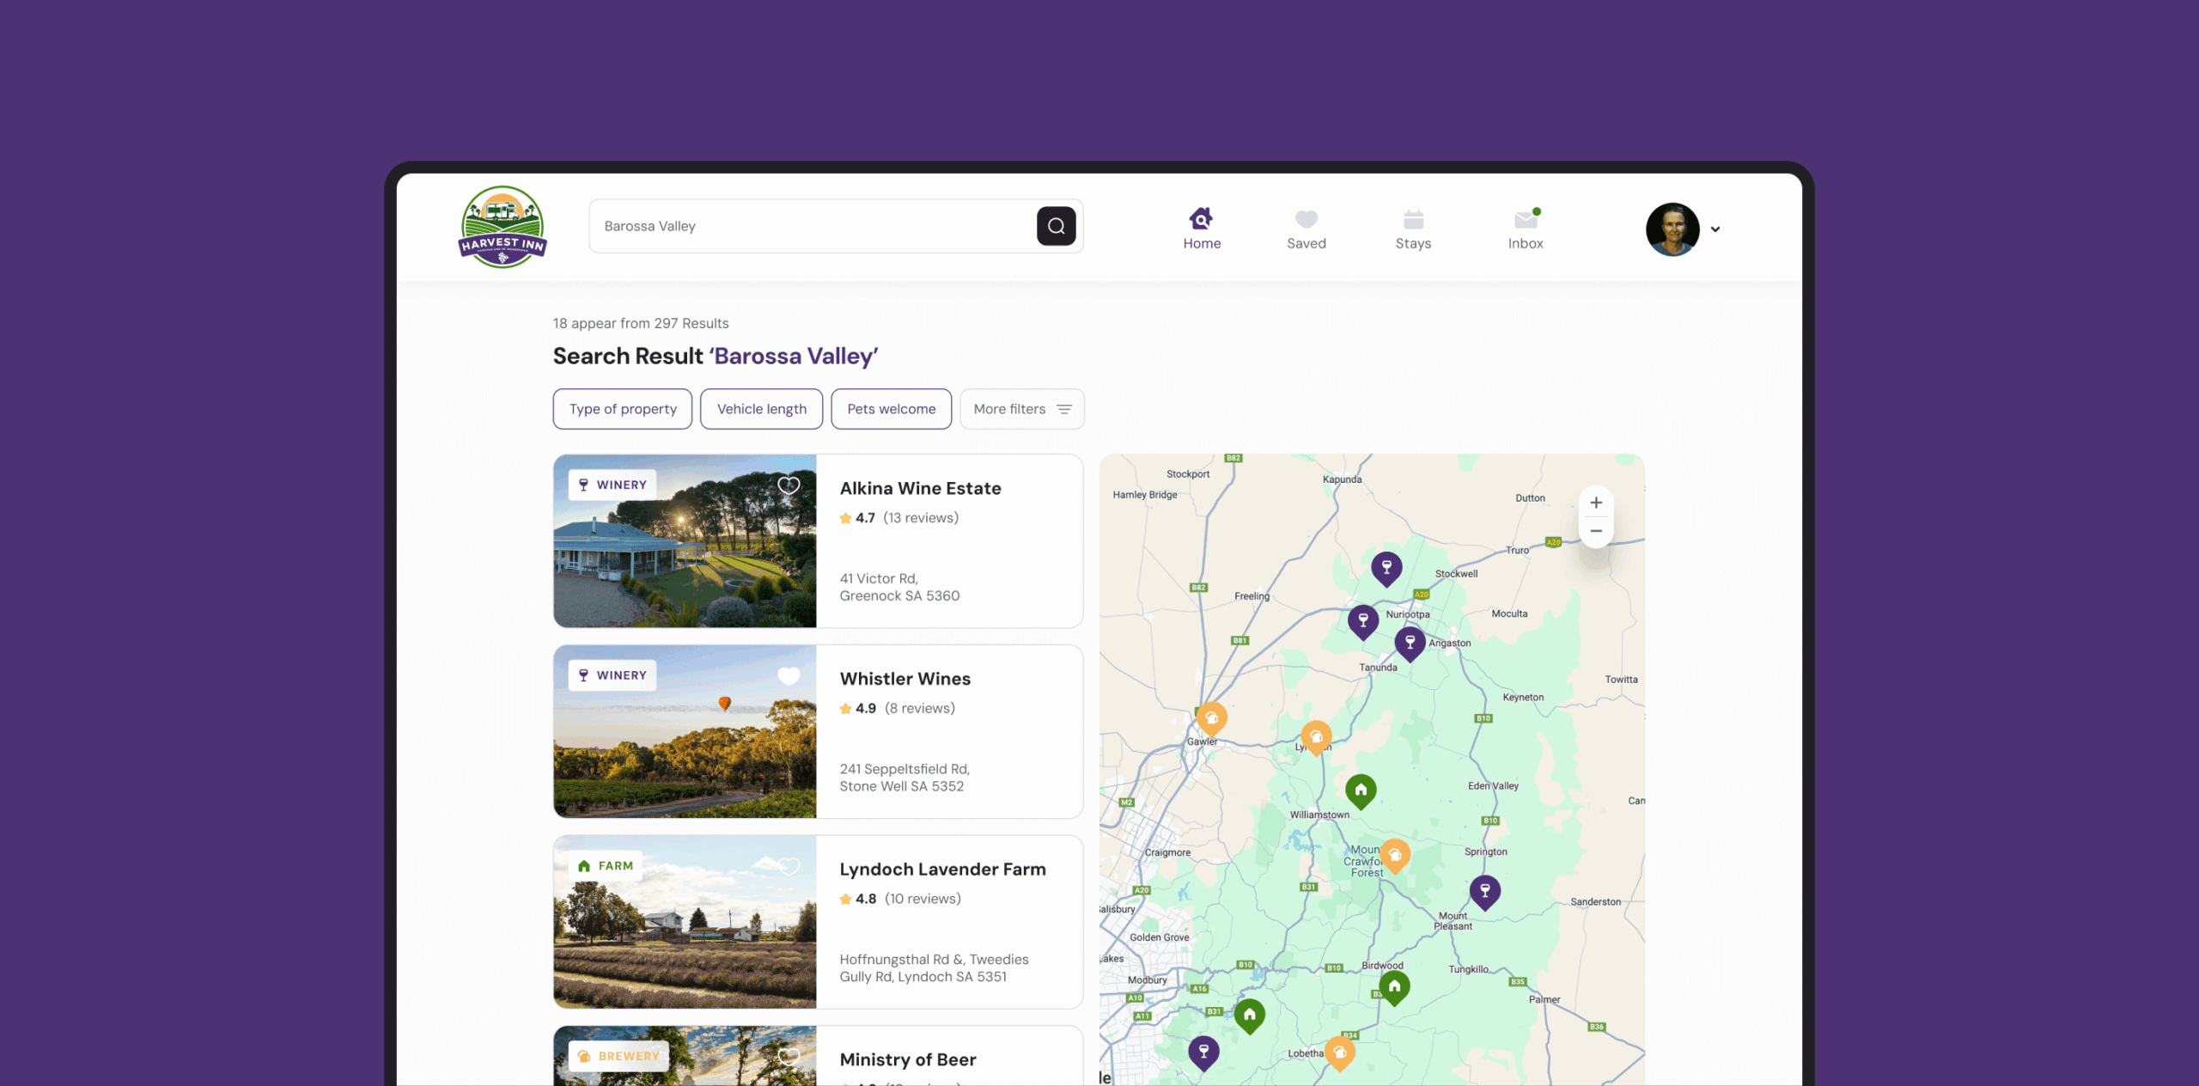
Task: Unsave Whistler Wines with heart icon
Action: (x=788, y=676)
